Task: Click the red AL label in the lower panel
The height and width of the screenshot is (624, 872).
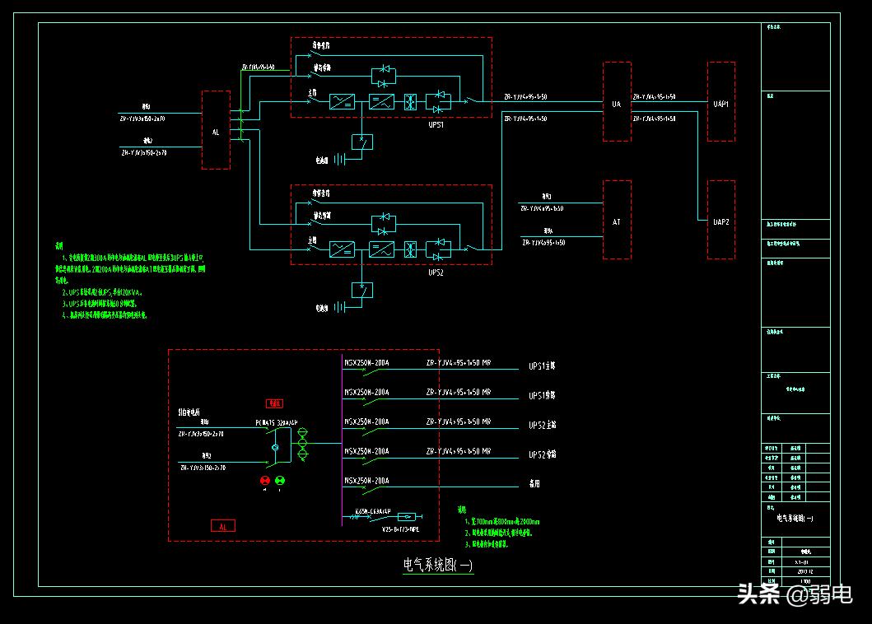Action: [x=222, y=526]
